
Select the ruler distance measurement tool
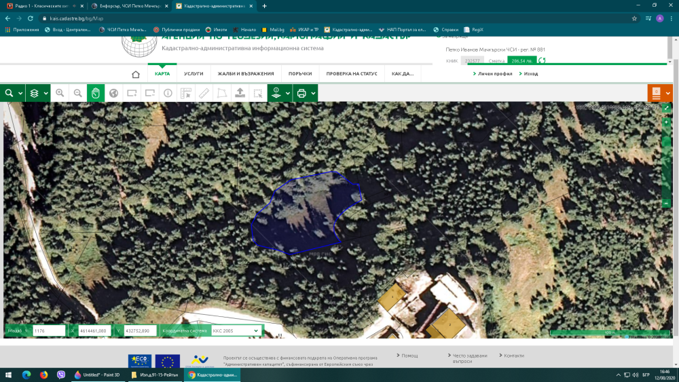click(204, 93)
